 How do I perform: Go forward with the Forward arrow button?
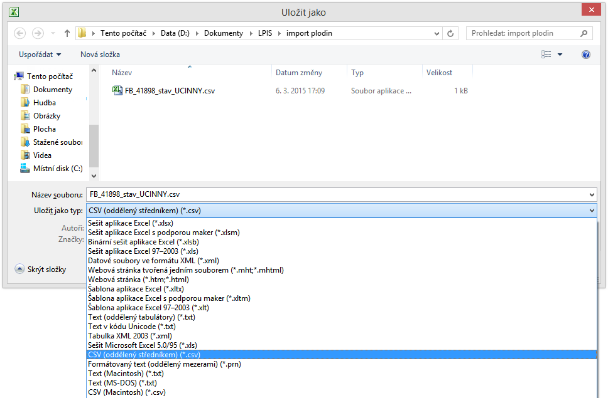[38, 33]
